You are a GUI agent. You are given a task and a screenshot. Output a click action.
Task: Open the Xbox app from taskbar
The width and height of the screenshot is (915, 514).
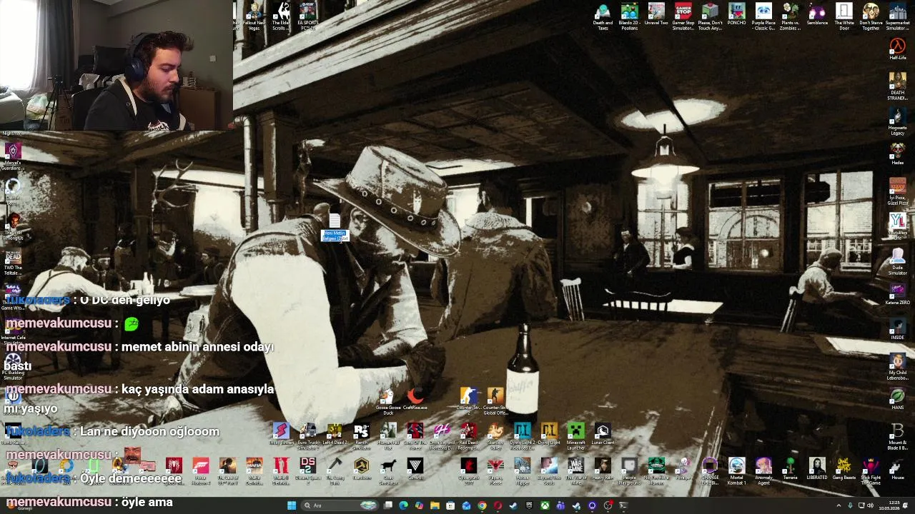coord(545,506)
